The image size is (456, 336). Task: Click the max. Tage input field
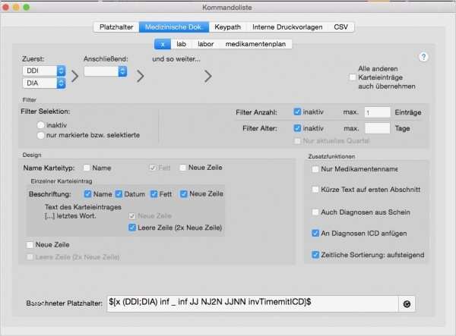(377, 128)
